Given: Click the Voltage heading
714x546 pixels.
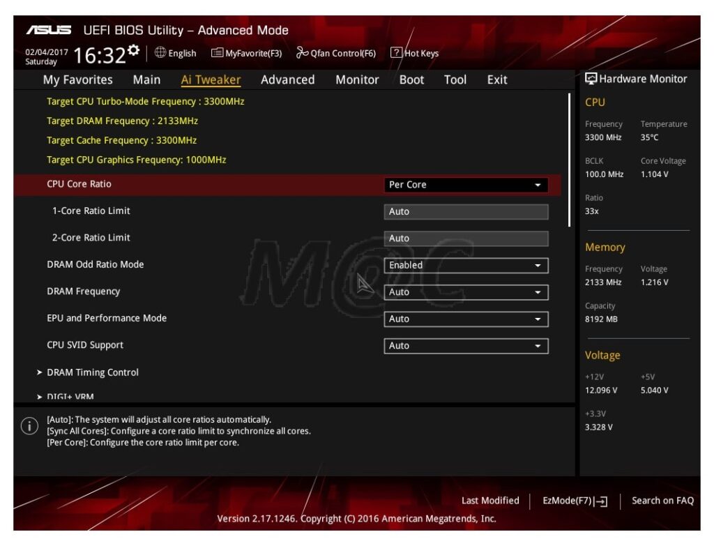Looking at the screenshot, I should [602, 355].
